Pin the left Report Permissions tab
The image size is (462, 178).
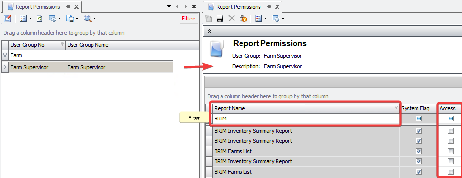pyautogui.click(x=68, y=6)
